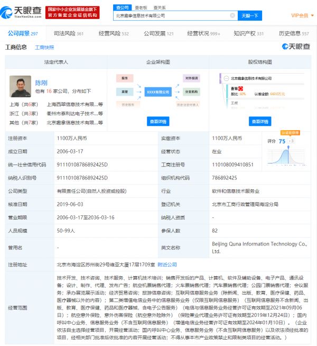Click the 天眼一下 search button

pyautogui.click(x=249, y=15)
